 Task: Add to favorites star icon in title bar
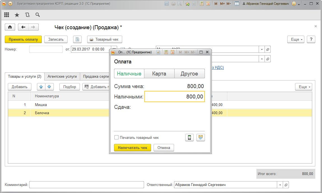tap(187, 4)
